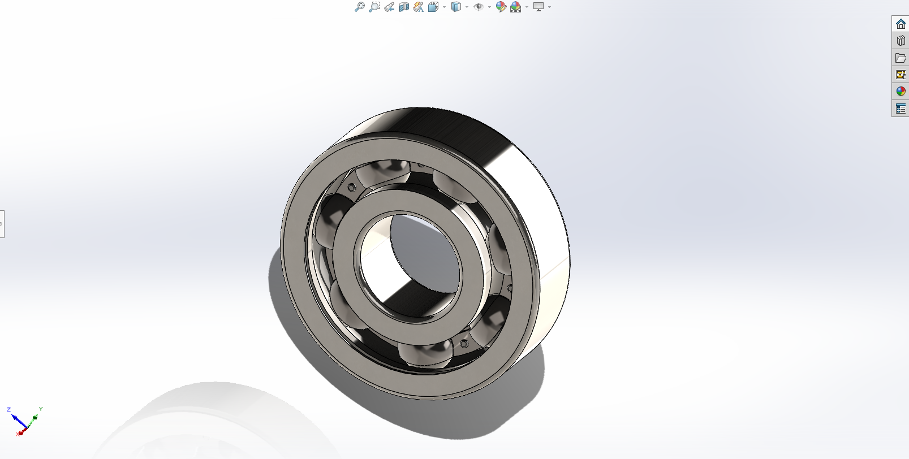
Task: Click the View Settings monitor icon
Action: pos(538,7)
